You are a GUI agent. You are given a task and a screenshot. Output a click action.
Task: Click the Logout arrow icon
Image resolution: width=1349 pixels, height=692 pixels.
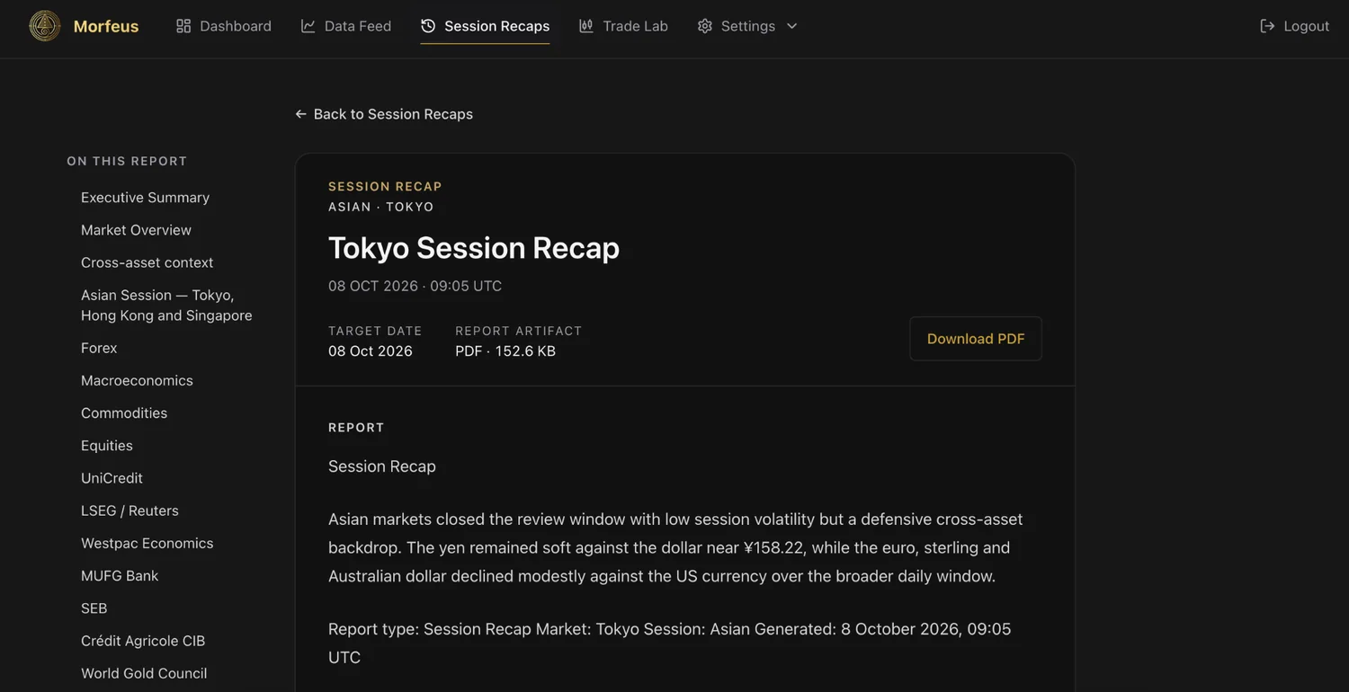pyautogui.click(x=1267, y=26)
